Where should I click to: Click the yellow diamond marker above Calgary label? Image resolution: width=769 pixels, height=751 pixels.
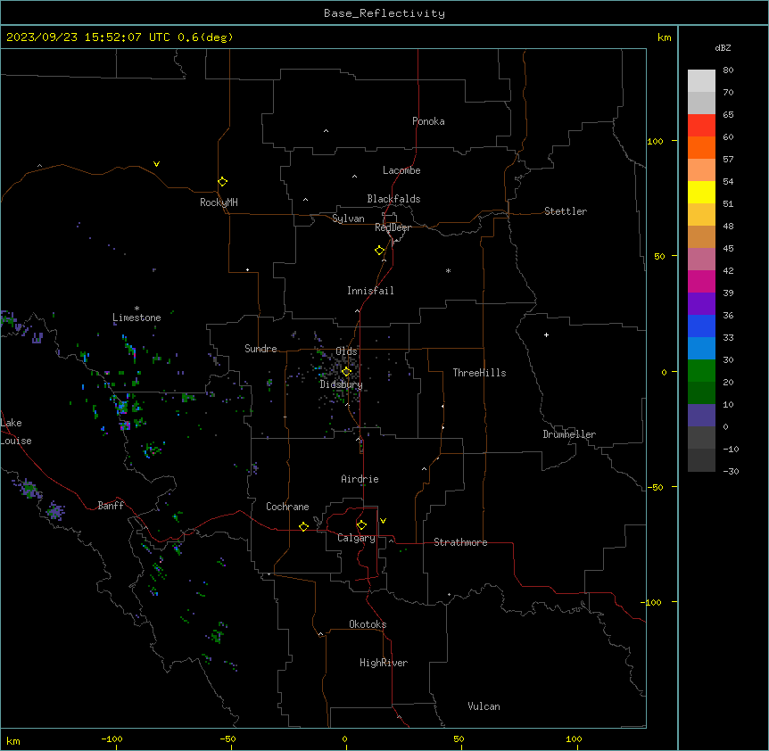tap(361, 524)
